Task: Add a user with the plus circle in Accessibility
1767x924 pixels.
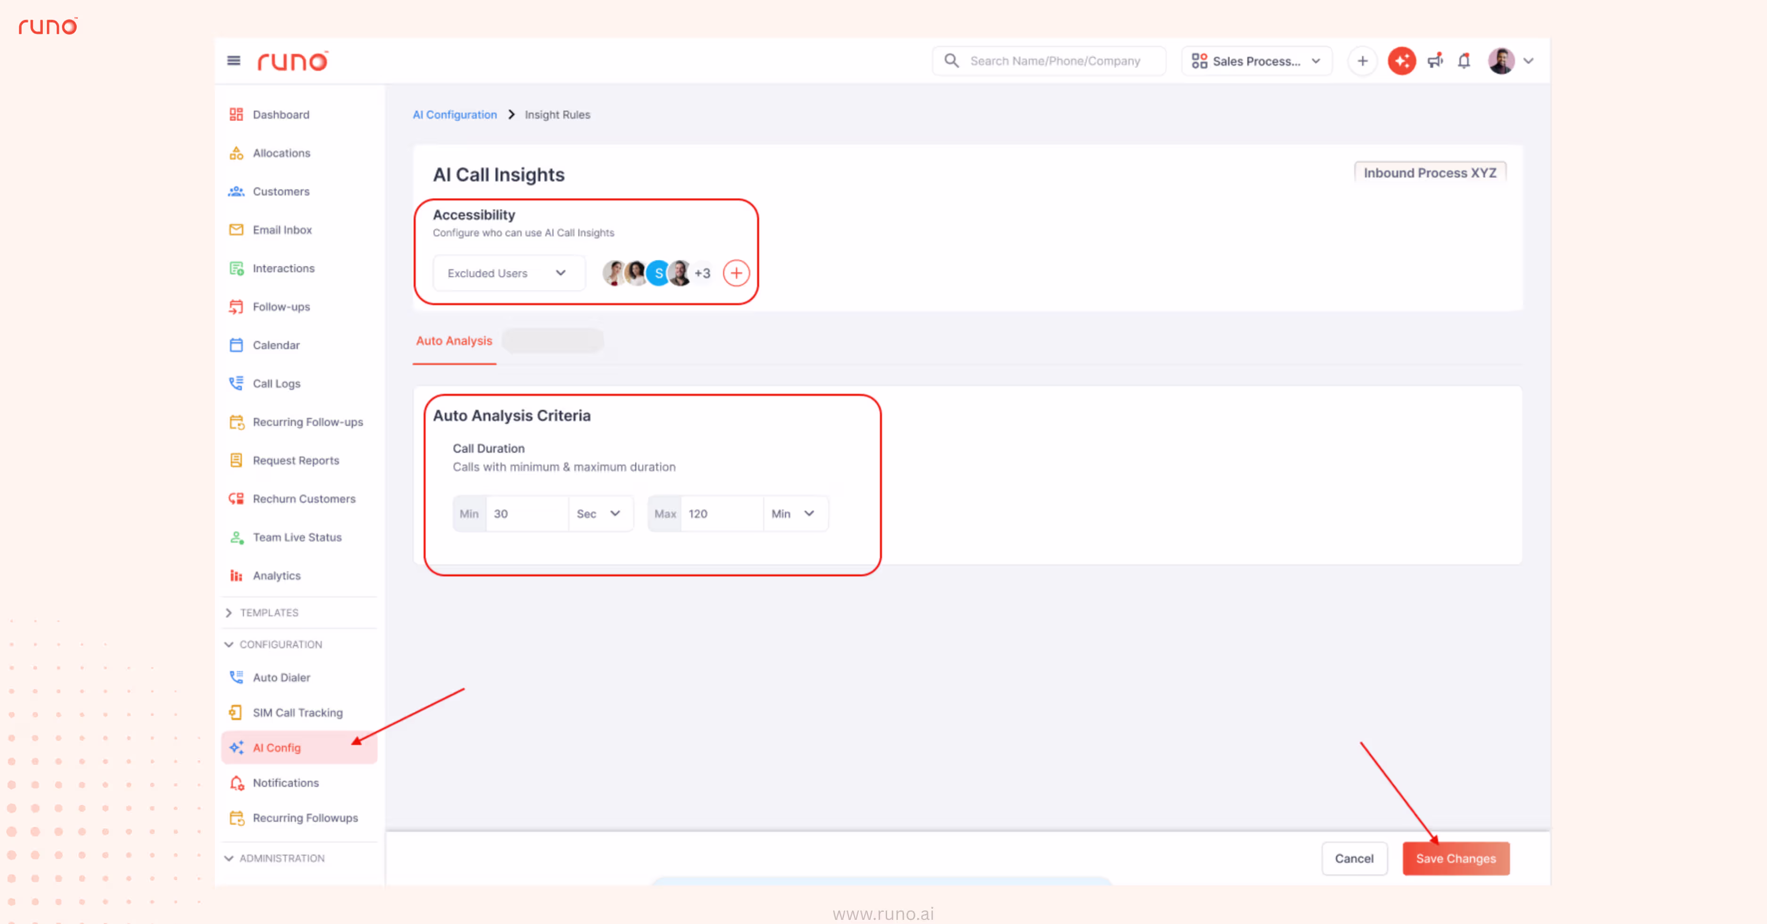Action: (x=736, y=273)
